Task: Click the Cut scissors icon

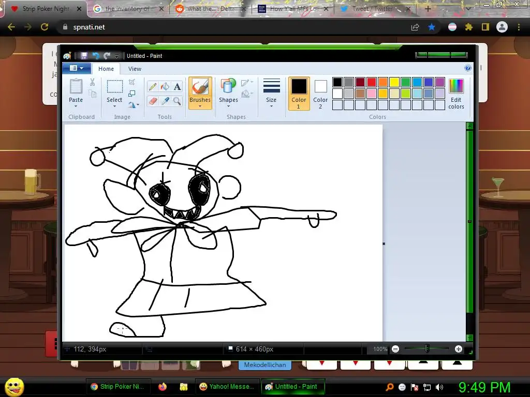Action: [92, 82]
